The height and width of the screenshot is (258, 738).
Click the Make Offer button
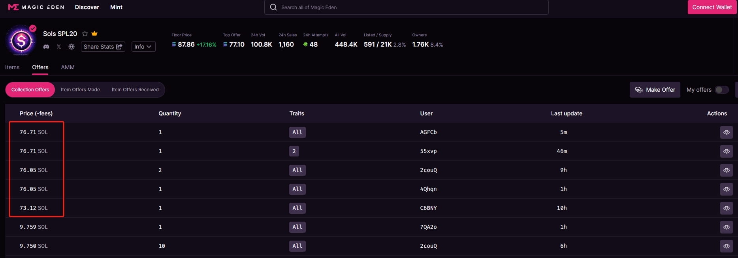pyautogui.click(x=655, y=90)
